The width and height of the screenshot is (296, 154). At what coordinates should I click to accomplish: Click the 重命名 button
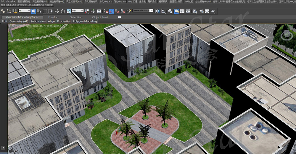[143, 1]
